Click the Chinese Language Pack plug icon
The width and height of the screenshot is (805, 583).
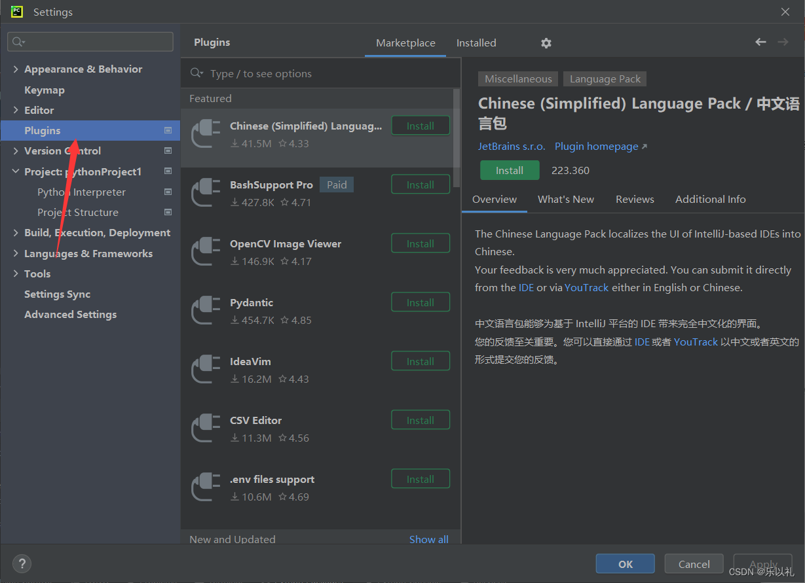click(206, 133)
